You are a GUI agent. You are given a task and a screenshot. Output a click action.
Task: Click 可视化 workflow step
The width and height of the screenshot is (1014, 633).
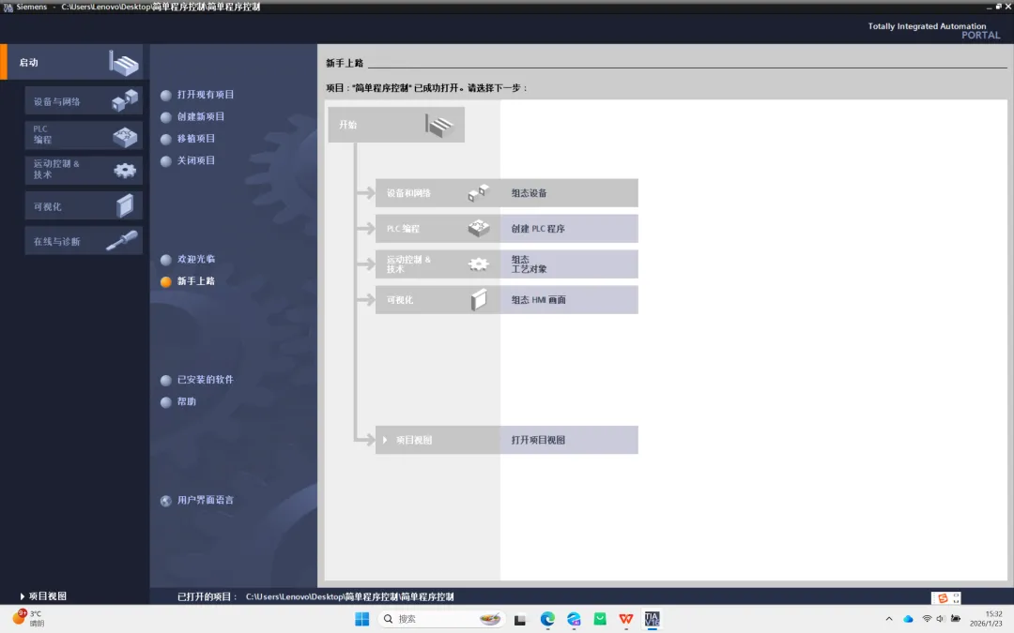coord(438,300)
